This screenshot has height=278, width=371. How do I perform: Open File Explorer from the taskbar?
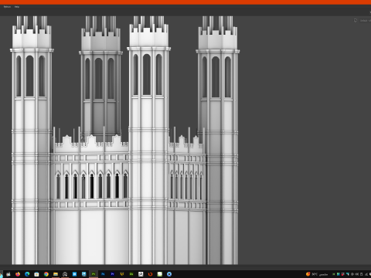click(x=56, y=274)
